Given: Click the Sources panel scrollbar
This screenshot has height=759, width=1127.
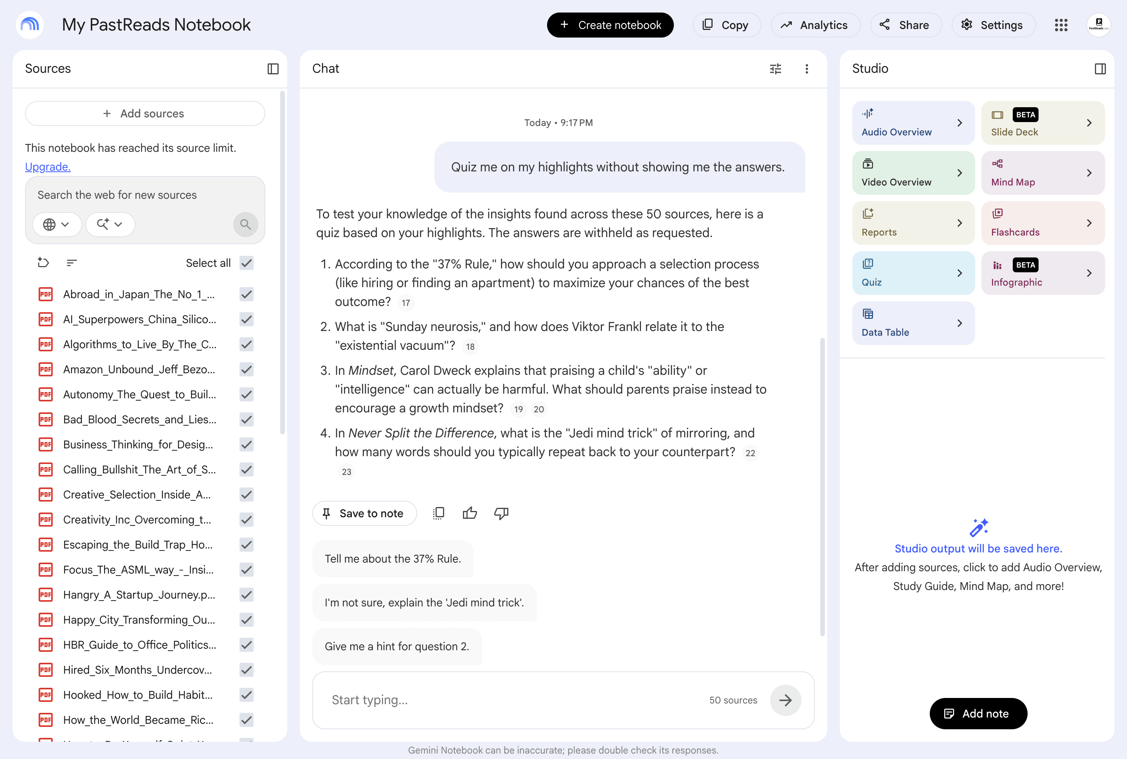Looking at the screenshot, I should point(283,263).
